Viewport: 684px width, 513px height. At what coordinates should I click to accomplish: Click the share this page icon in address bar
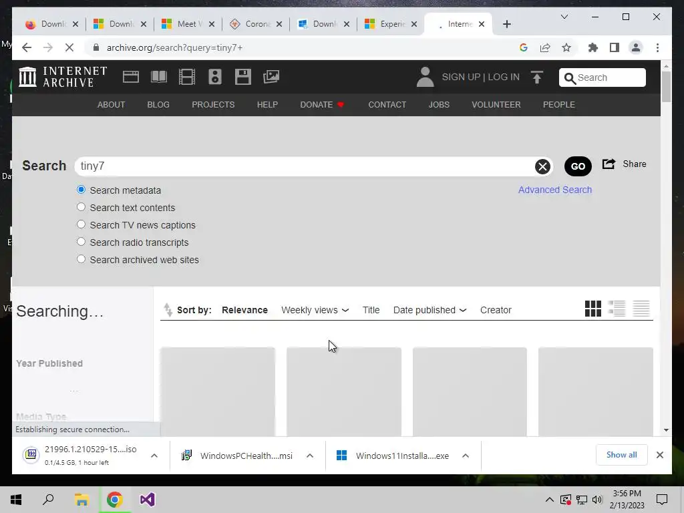(x=545, y=47)
